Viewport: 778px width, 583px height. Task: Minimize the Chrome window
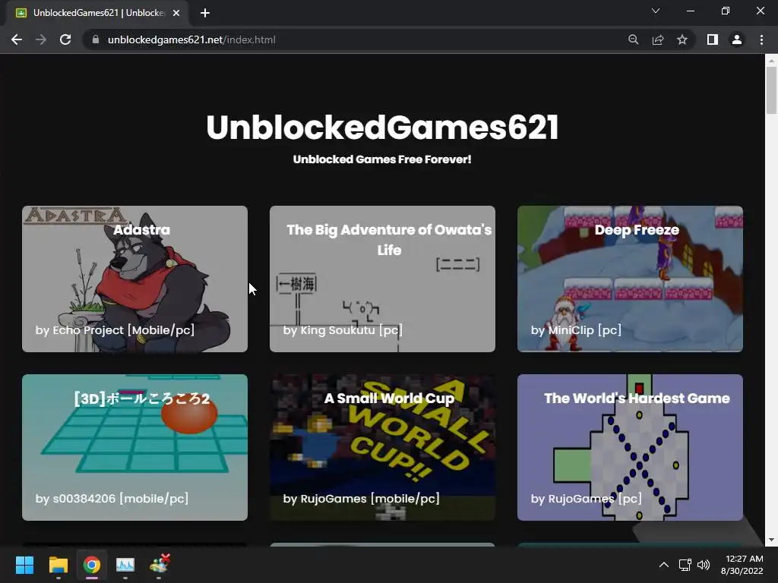tap(690, 11)
